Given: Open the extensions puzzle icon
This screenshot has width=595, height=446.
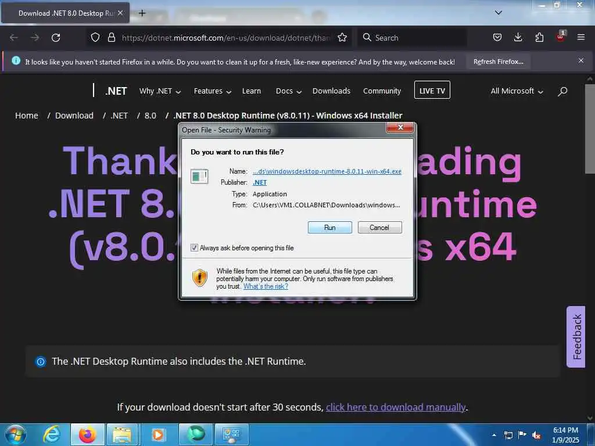Looking at the screenshot, I should tap(539, 38).
